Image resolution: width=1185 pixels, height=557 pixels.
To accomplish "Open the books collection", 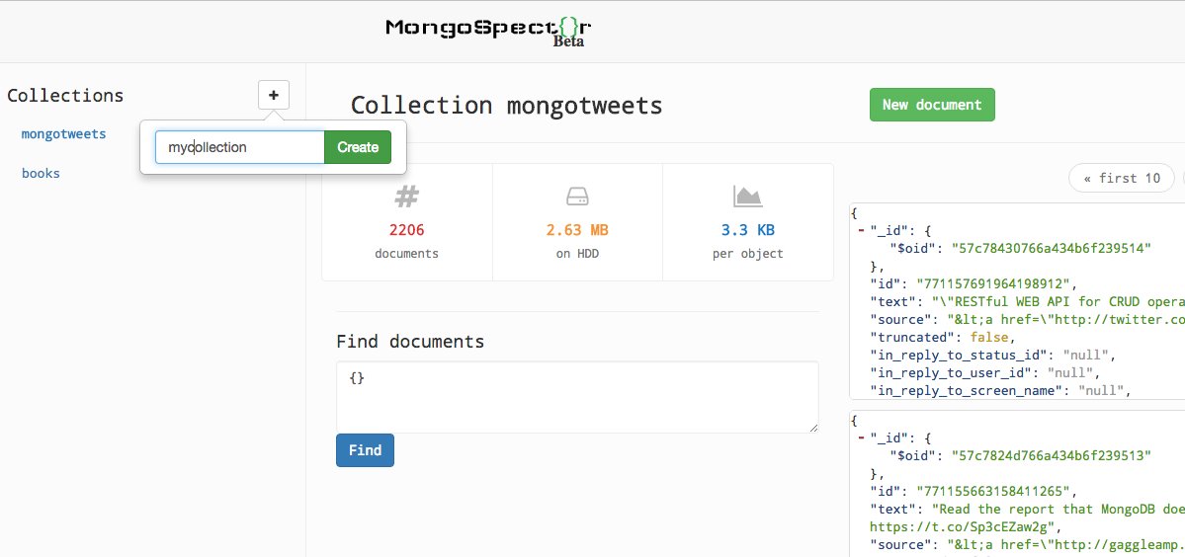I will point(41,174).
